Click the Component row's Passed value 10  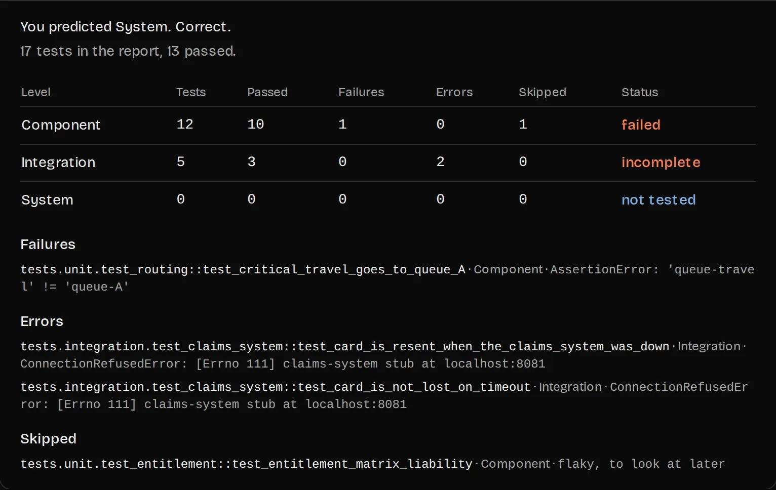pyautogui.click(x=256, y=125)
